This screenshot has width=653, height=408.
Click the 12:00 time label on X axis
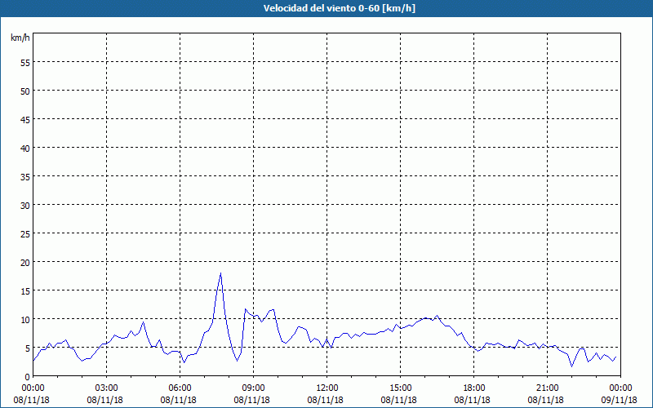(x=327, y=388)
